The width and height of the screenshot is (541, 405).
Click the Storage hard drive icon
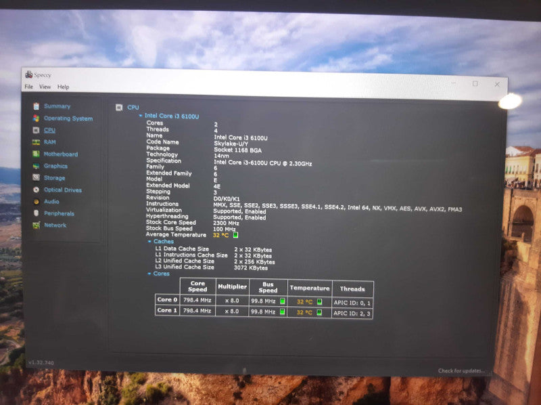coord(36,177)
